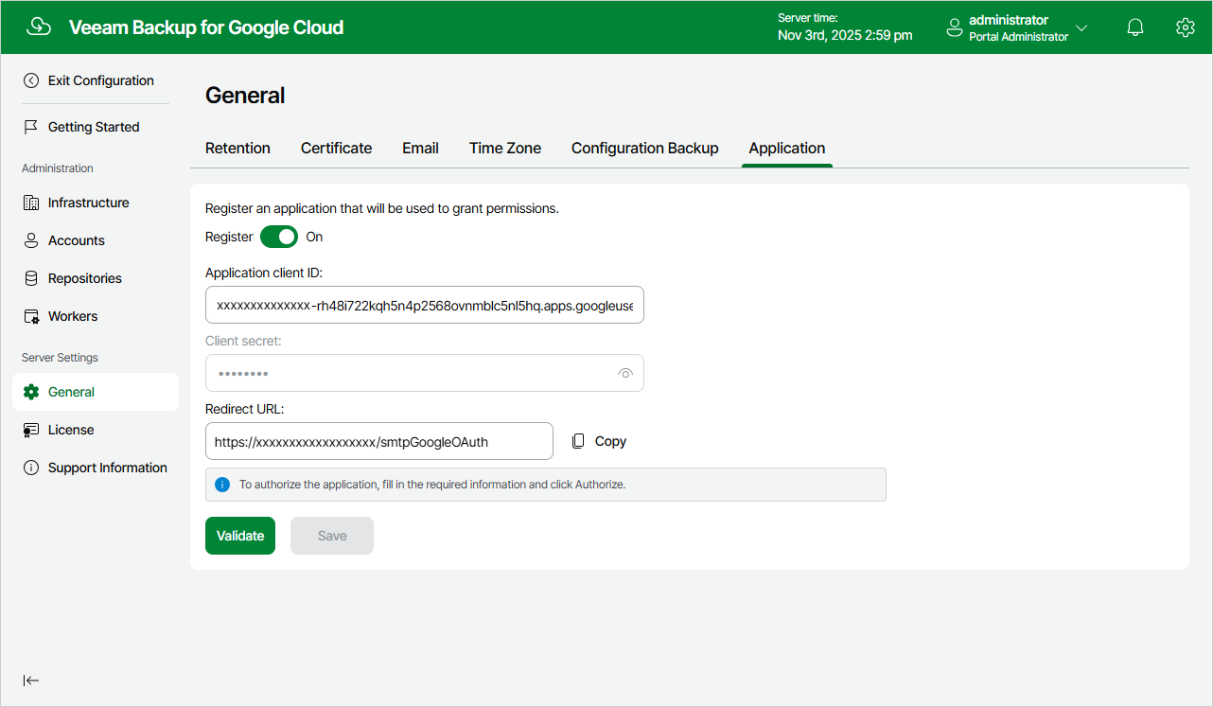Viewport: 1213px width, 707px height.
Task: Click the Getting Started flag icon
Action: click(31, 127)
